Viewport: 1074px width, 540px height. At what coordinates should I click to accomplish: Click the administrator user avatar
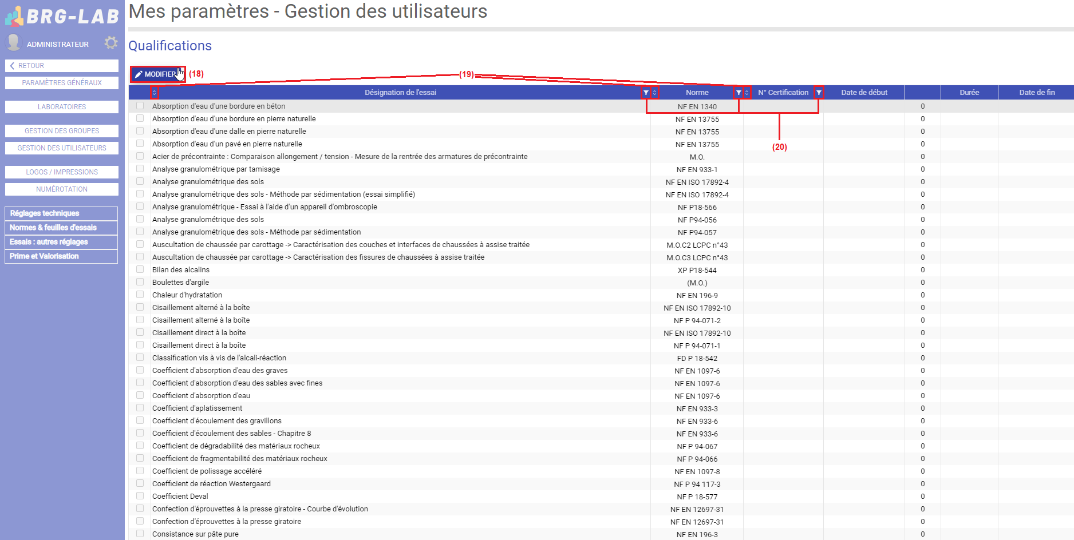click(x=13, y=42)
